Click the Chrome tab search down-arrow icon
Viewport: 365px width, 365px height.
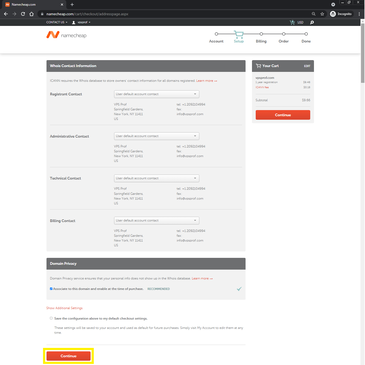[x=333, y=5]
